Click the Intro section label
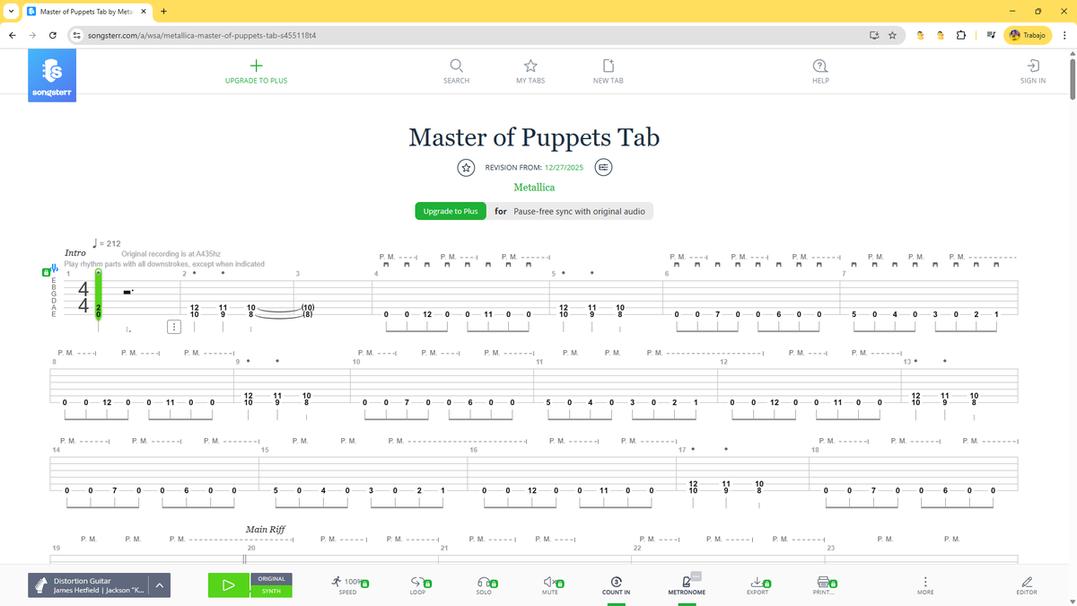The width and height of the screenshot is (1077, 606). (75, 253)
